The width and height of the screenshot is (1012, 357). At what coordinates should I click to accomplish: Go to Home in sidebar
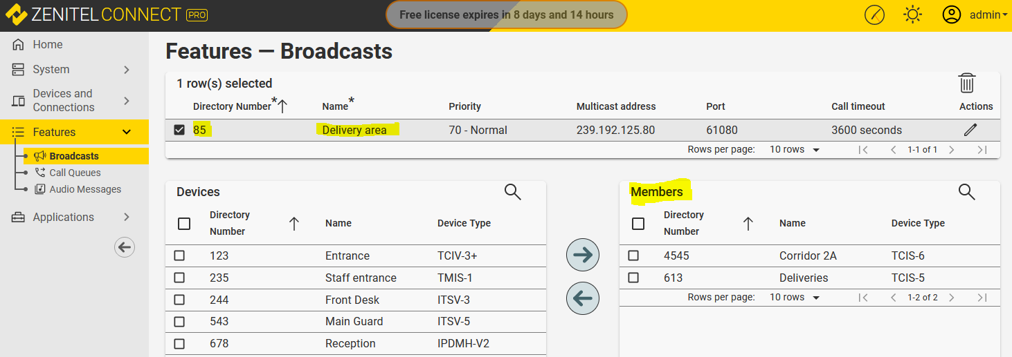(48, 44)
